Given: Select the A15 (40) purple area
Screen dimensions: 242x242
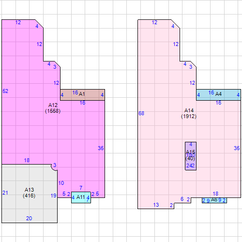Looking at the screenshot, I should 191,156.
